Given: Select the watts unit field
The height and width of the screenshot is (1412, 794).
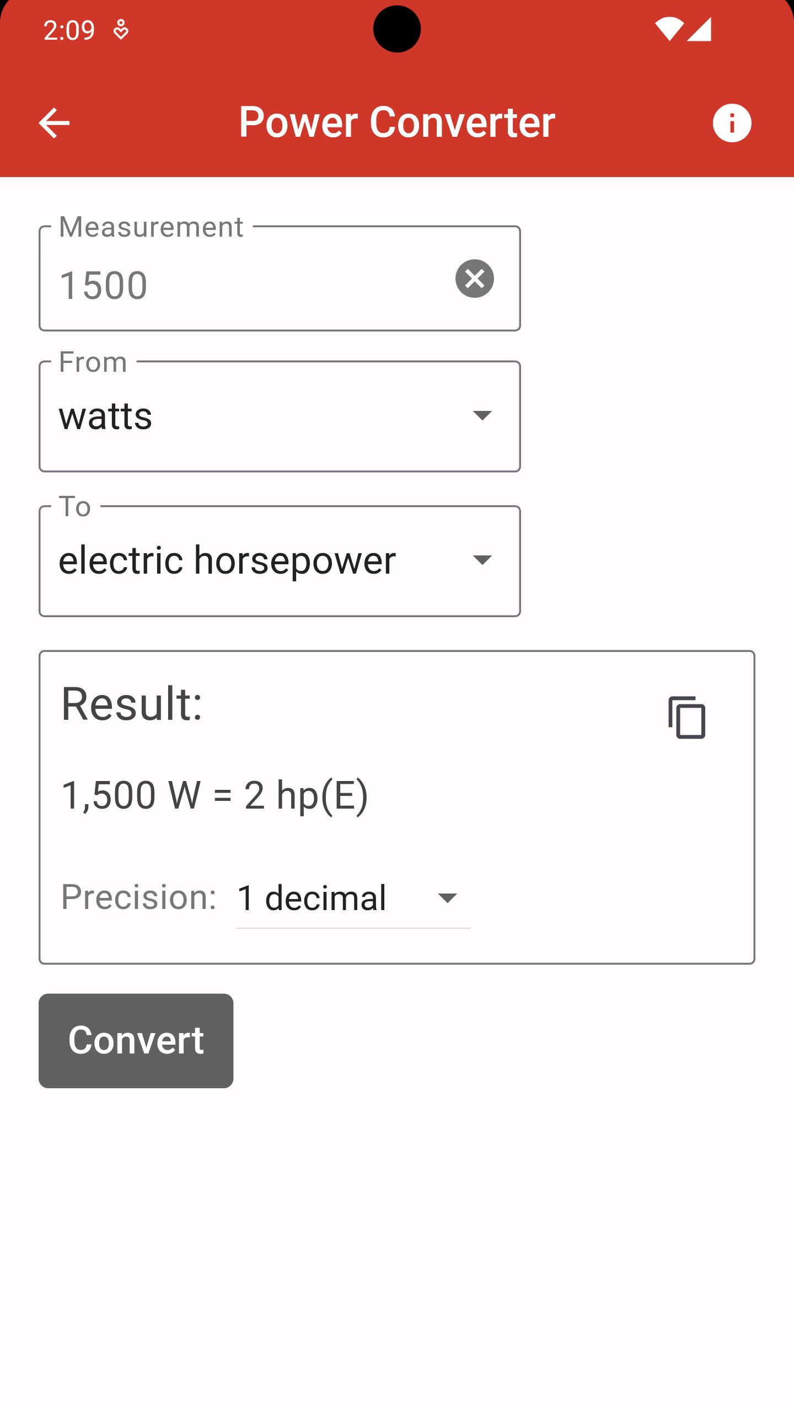Looking at the screenshot, I should point(280,416).
